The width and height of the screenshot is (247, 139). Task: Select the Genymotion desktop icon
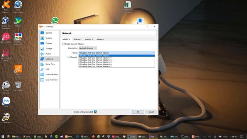pyautogui.click(x=6, y=38)
